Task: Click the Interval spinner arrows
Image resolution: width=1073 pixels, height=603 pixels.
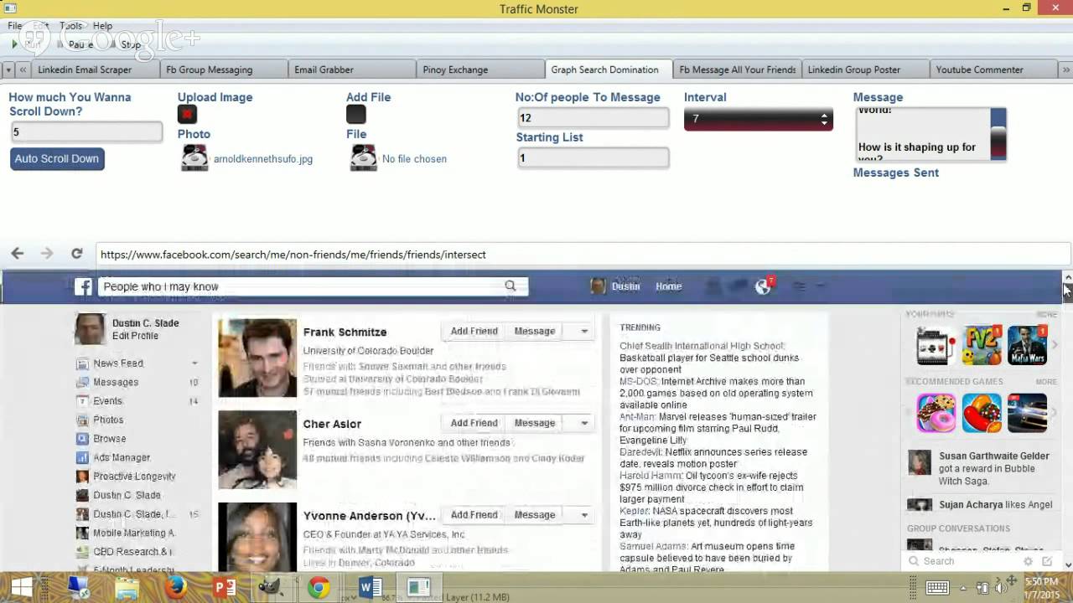Action: click(824, 119)
